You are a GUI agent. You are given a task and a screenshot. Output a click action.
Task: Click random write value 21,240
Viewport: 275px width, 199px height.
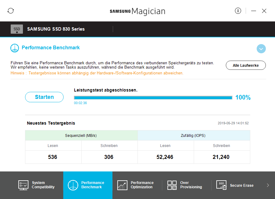tap(221, 157)
